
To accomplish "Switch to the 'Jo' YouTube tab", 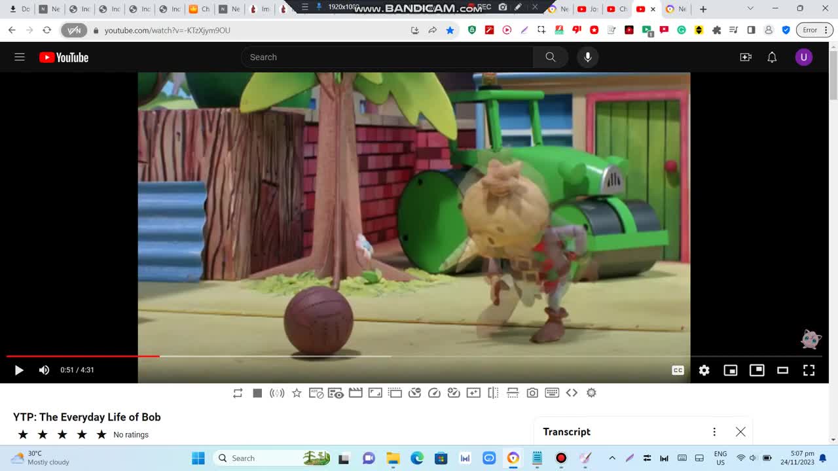I will point(587,9).
